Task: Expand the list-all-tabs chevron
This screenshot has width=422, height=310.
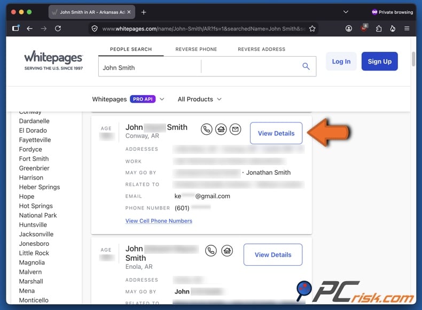Action: 346,12
